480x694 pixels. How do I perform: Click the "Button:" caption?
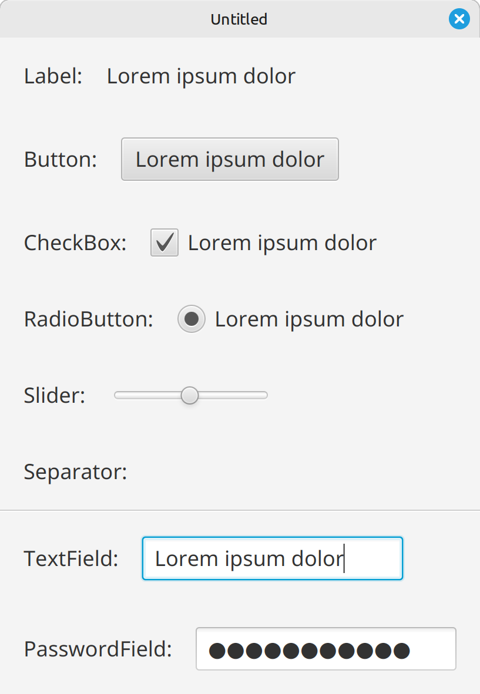pos(61,160)
